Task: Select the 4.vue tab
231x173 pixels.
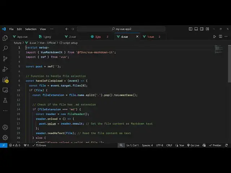Action: pyautogui.click(x=125, y=37)
